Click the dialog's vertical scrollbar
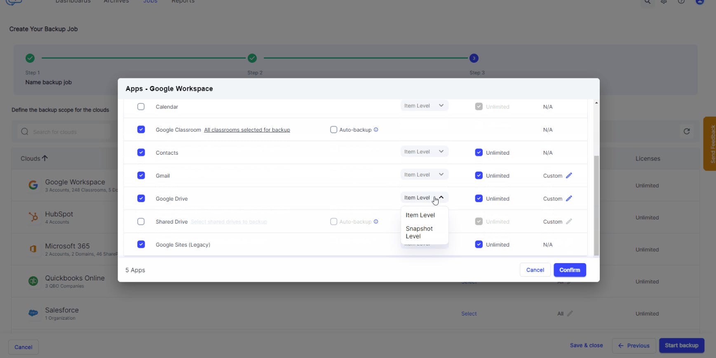The width and height of the screenshot is (716, 358). point(596,205)
